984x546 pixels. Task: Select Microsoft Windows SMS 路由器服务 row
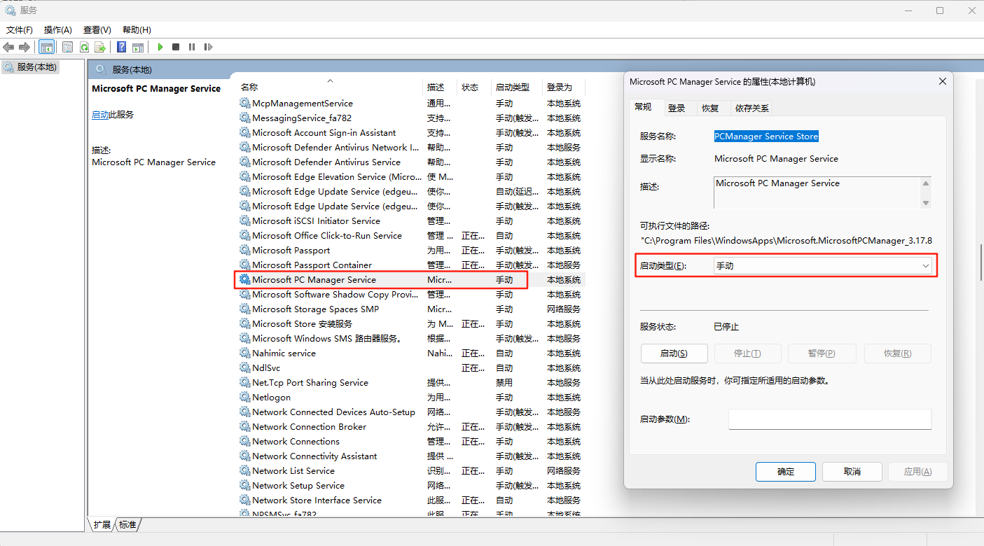coord(411,338)
